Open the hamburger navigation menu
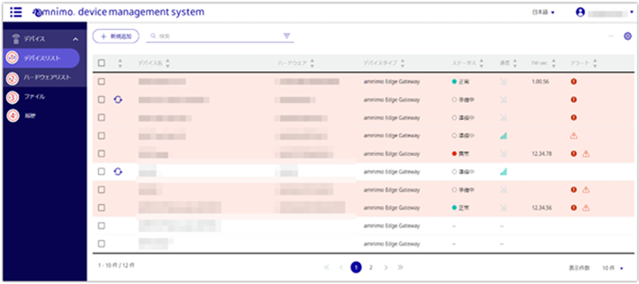This screenshot has width=639, height=284. pos(16,12)
